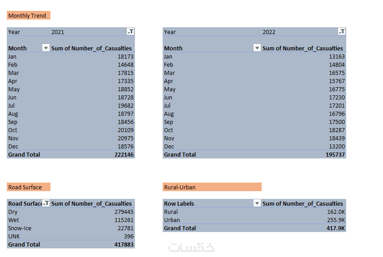
Task: Select cell with value 17335
Action: click(x=125, y=81)
